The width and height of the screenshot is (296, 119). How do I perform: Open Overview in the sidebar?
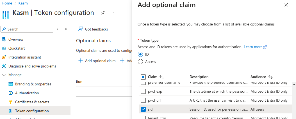click(x=16, y=39)
